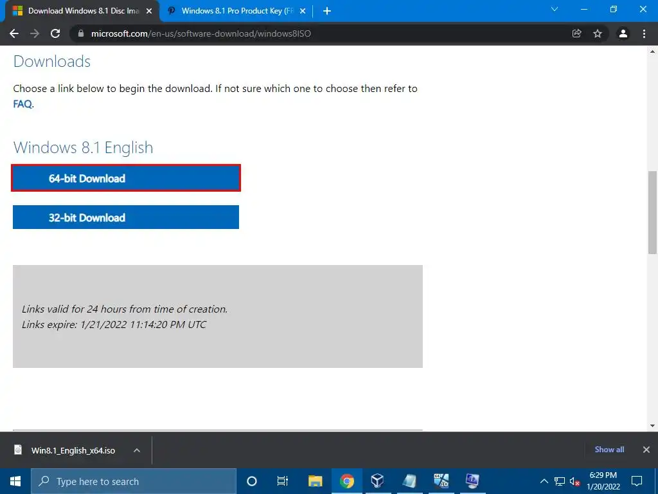Click the 'Windows 8.1 English' heading
The image size is (658, 494).
click(83, 147)
